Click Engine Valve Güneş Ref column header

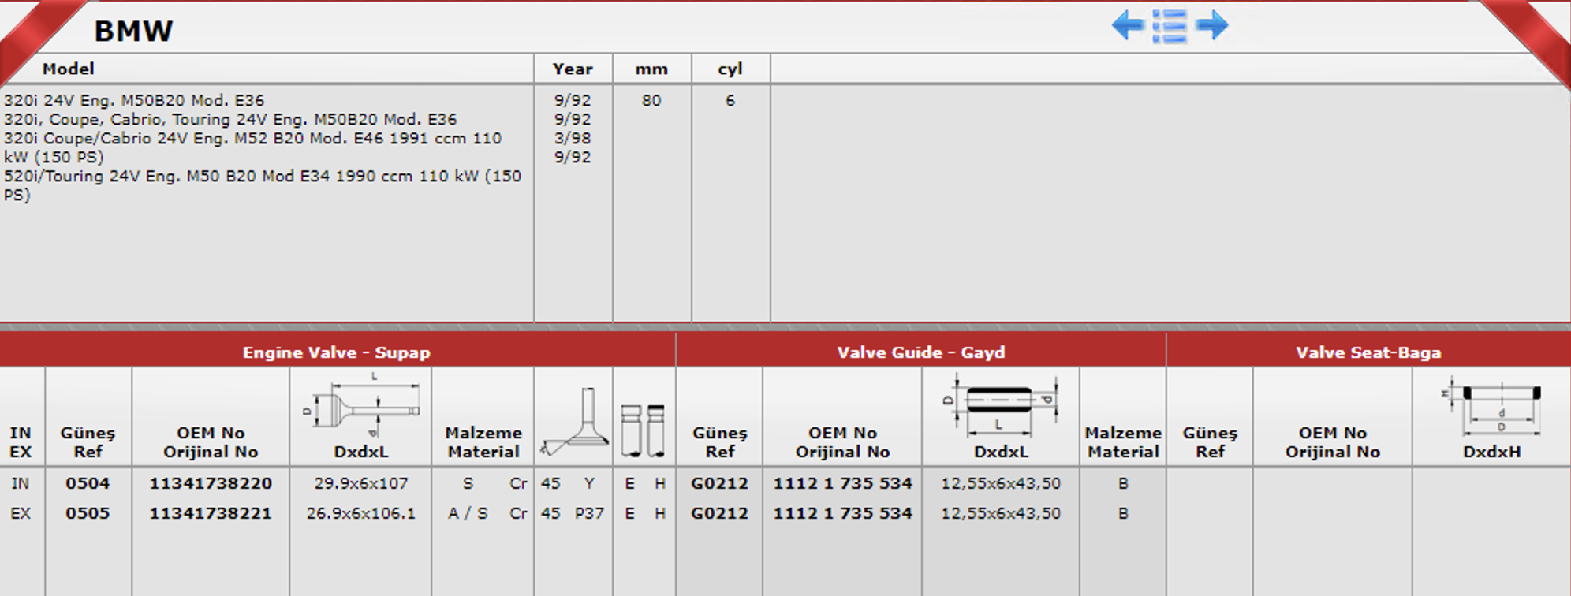pyautogui.click(x=88, y=442)
